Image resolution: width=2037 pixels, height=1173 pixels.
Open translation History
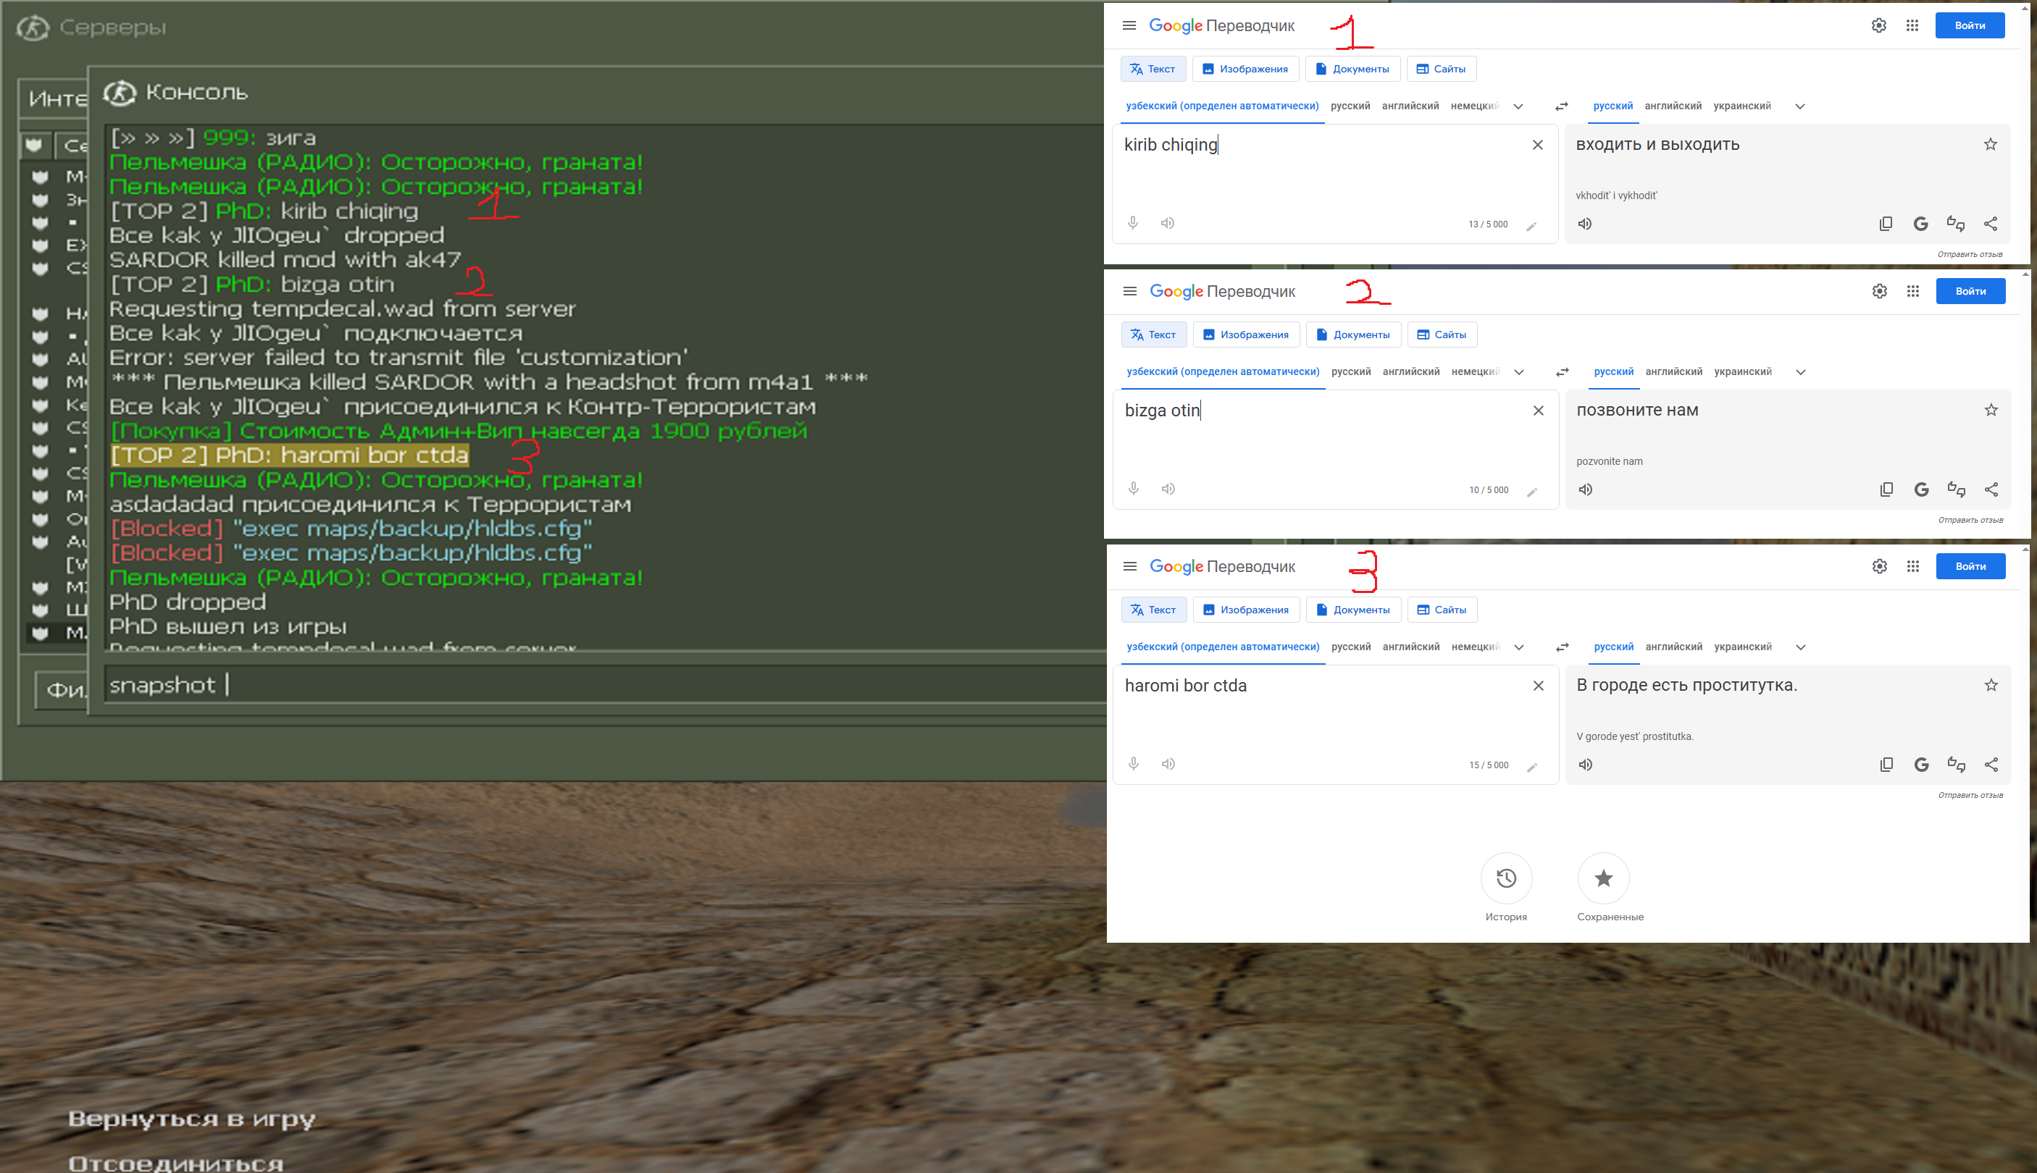[x=1506, y=878]
